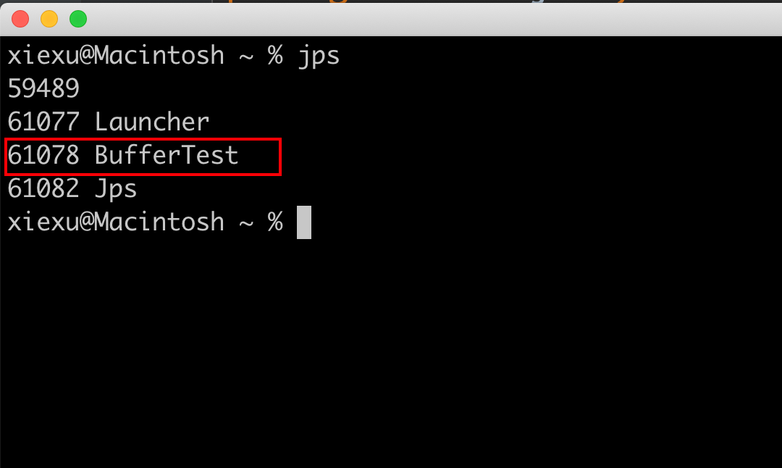
Task: Click process ID 61082
Action: pyautogui.click(x=43, y=188)
